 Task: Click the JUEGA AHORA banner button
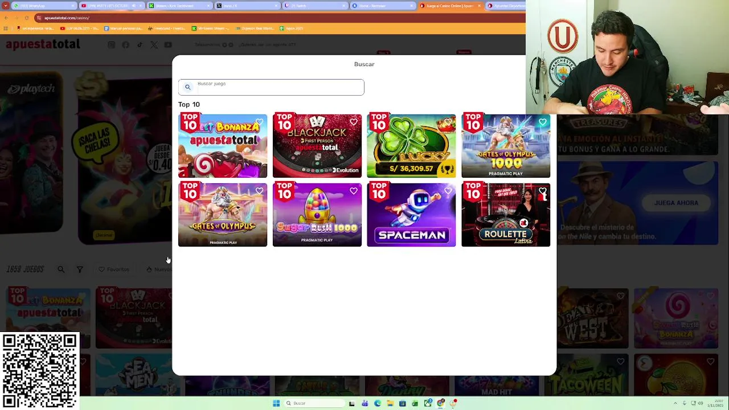(676, 203)
